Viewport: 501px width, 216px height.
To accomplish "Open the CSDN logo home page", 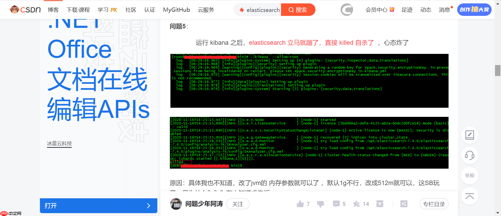I will [x=25, y=10].
